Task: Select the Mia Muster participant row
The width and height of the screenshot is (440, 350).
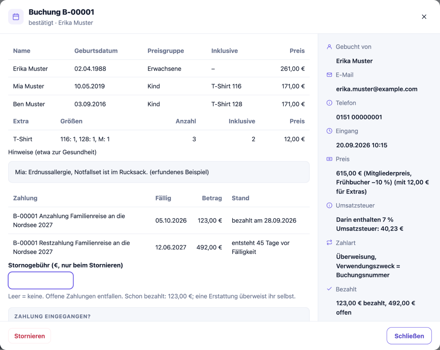Action: pyautogui.click(x=159, y=86)
